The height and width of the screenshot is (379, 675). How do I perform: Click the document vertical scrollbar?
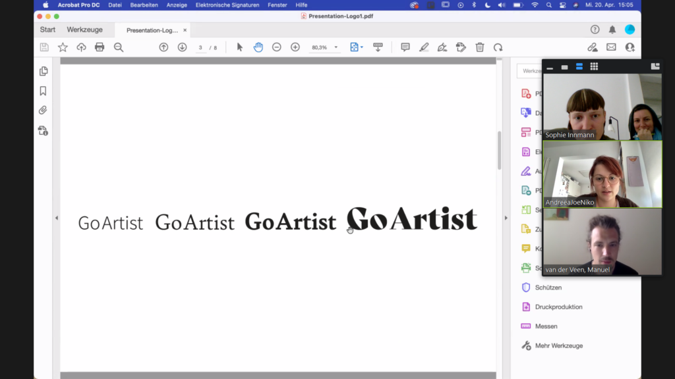(x=500, y=151)
